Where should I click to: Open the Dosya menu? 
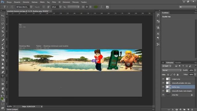(9, 2)
